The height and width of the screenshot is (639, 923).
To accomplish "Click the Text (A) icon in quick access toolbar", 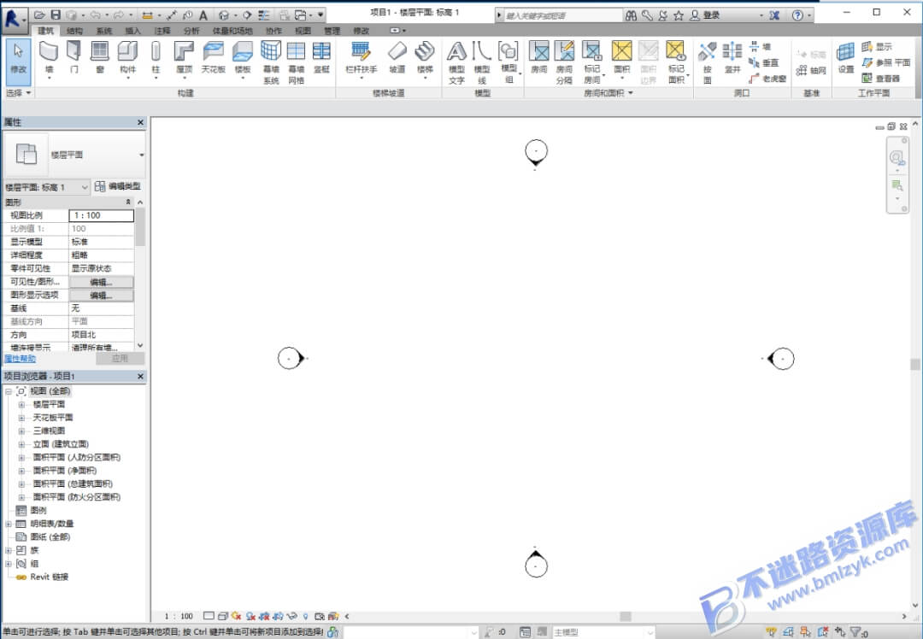I will [x=203, y=15].
